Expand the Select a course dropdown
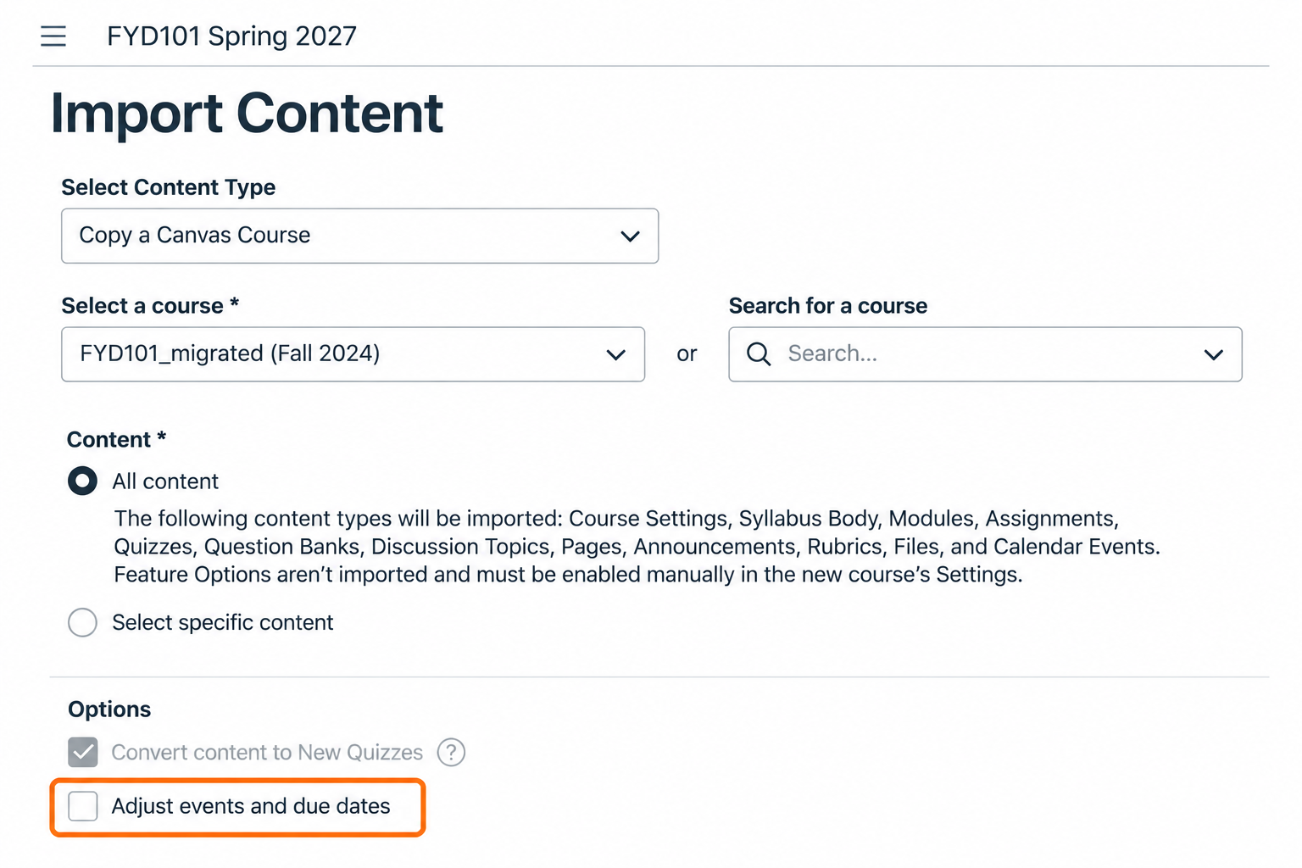 tap(353, 354)
